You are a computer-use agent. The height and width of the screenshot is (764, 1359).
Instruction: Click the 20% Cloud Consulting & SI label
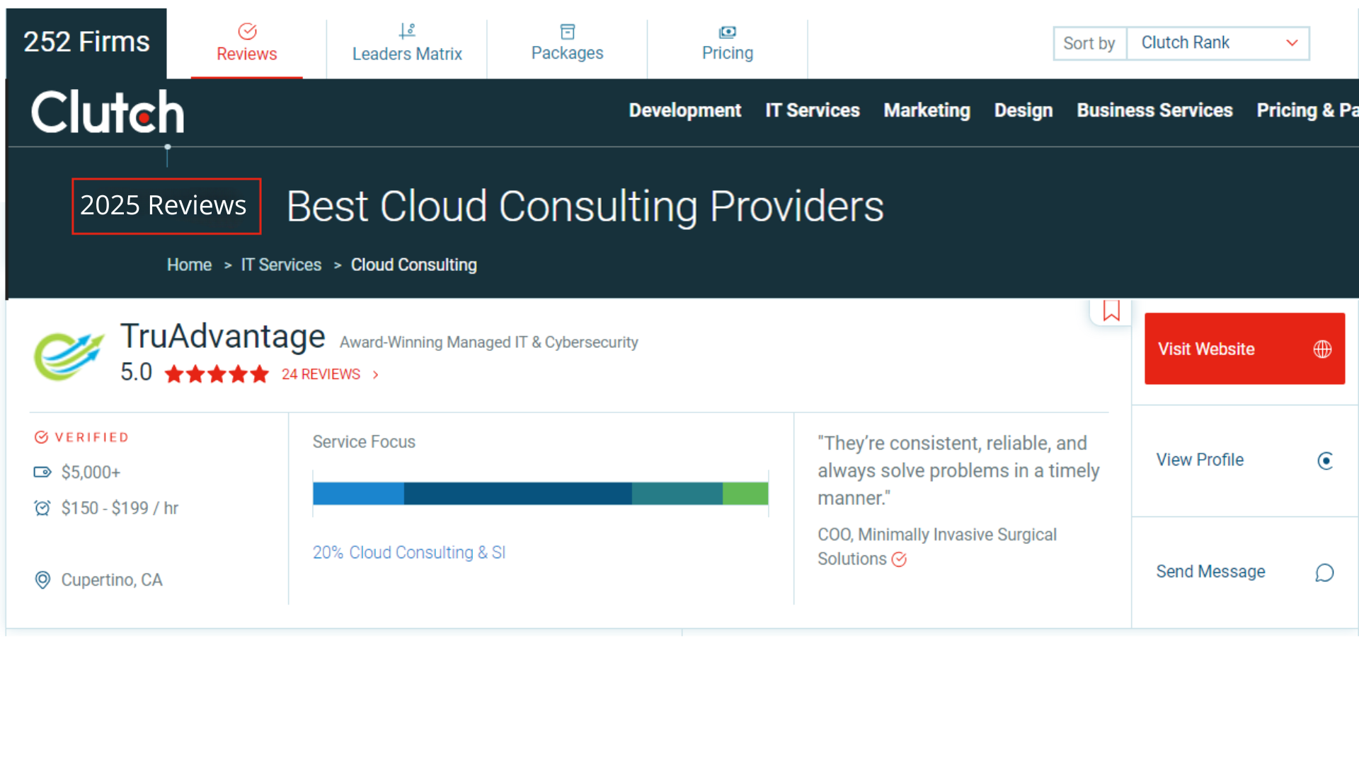point(409,552)
